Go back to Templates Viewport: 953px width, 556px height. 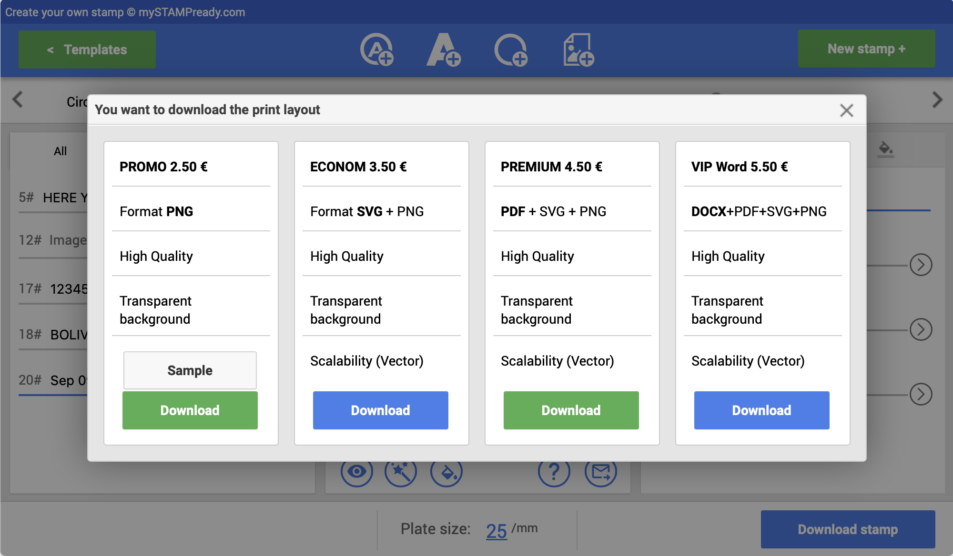(x=87, y=50)
